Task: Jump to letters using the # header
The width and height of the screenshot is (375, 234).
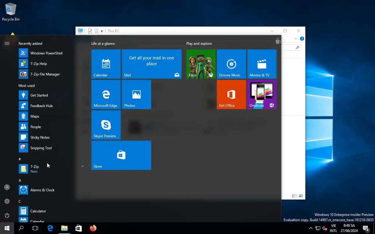Action: 20,159
